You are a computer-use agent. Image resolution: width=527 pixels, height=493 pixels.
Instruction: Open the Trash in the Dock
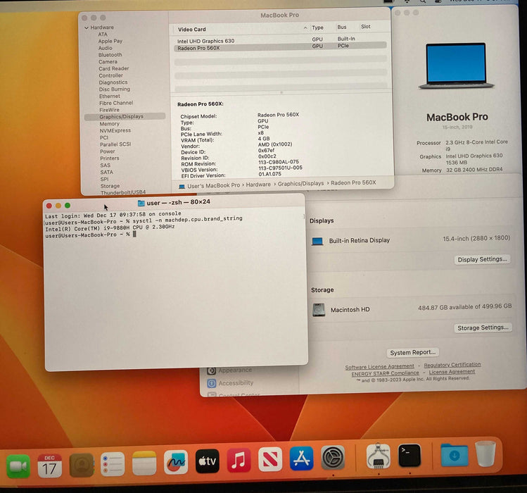pos(485,454)
